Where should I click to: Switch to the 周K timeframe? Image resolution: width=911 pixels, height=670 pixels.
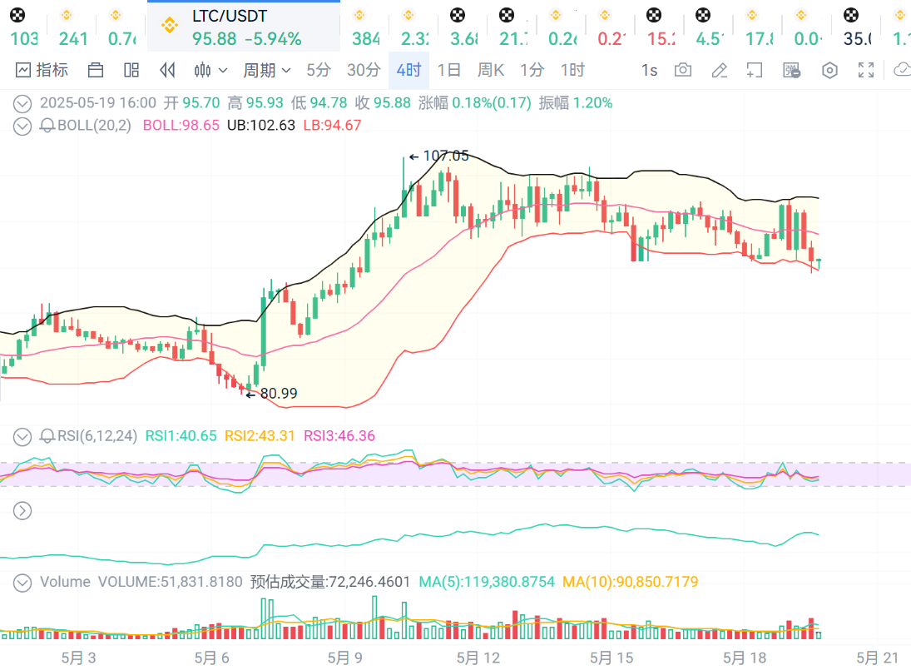click(490, 70)
